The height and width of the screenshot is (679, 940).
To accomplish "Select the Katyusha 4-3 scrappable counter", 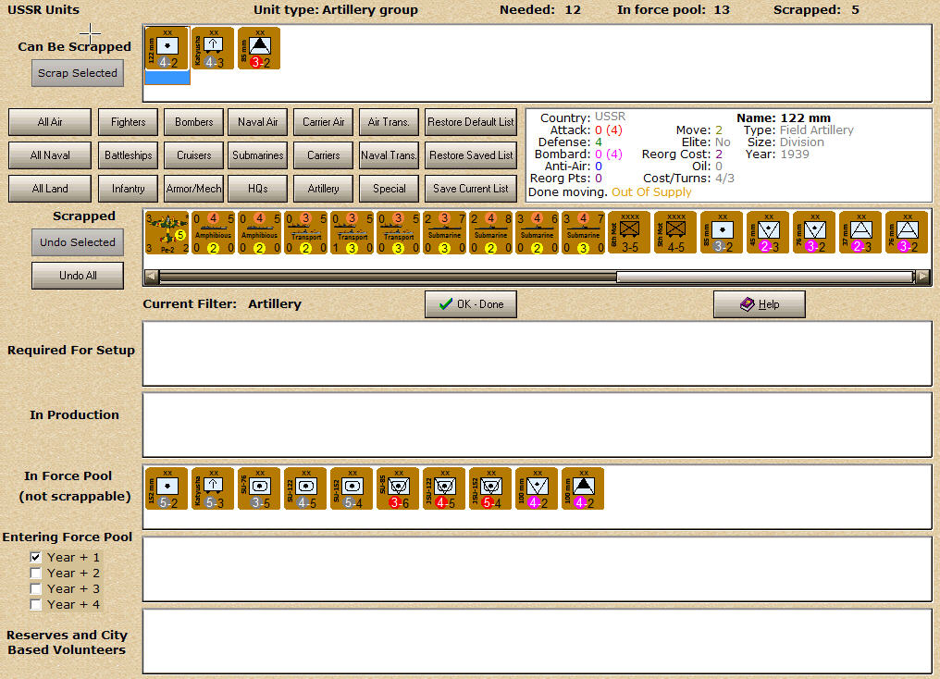I will (213, 48).
